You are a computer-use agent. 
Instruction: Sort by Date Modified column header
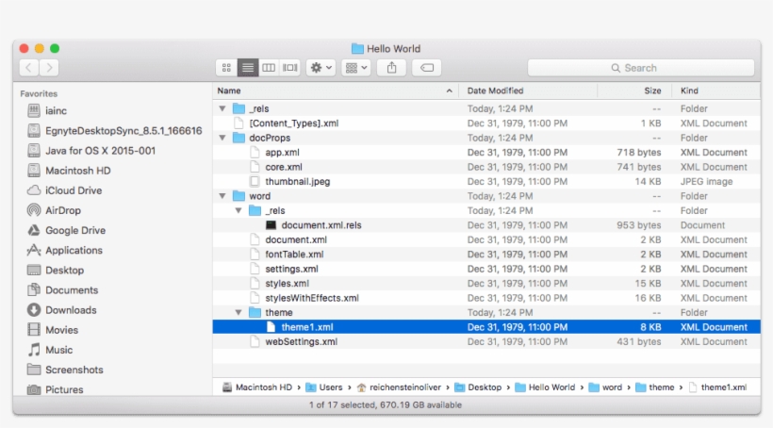tap(528, 91)
